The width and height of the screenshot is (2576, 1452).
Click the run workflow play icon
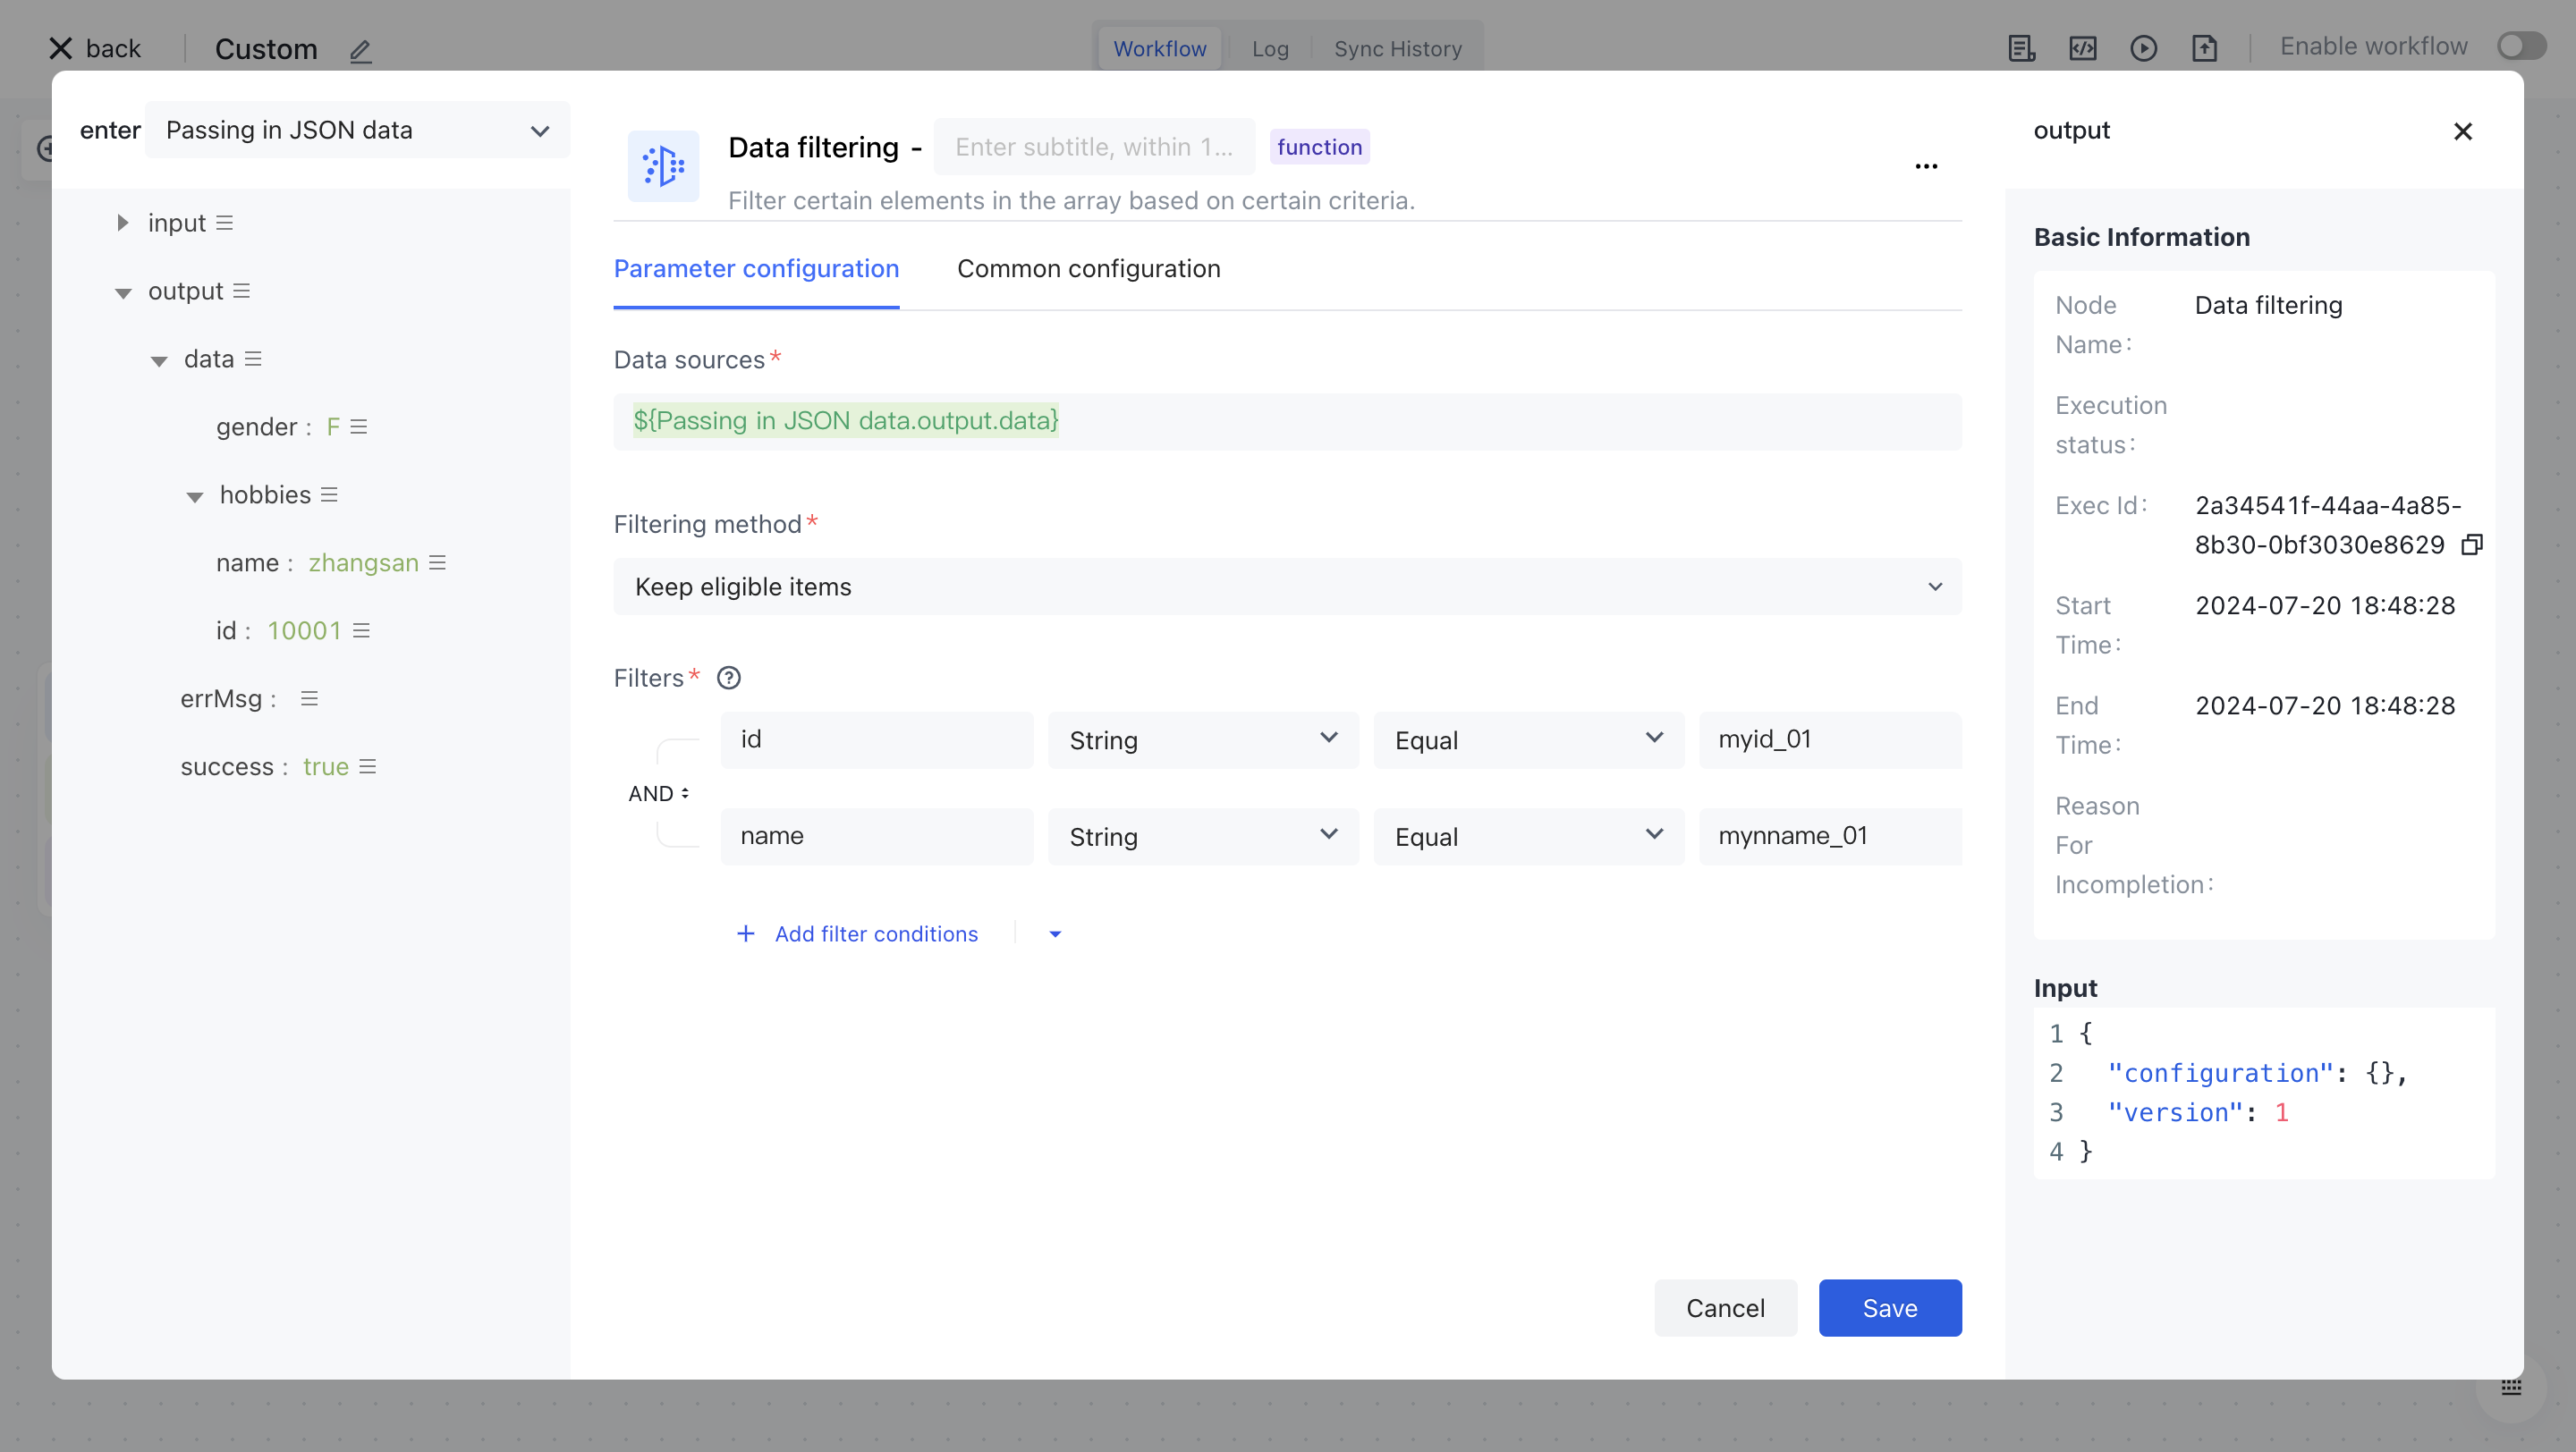click(x=2143, y=48)
